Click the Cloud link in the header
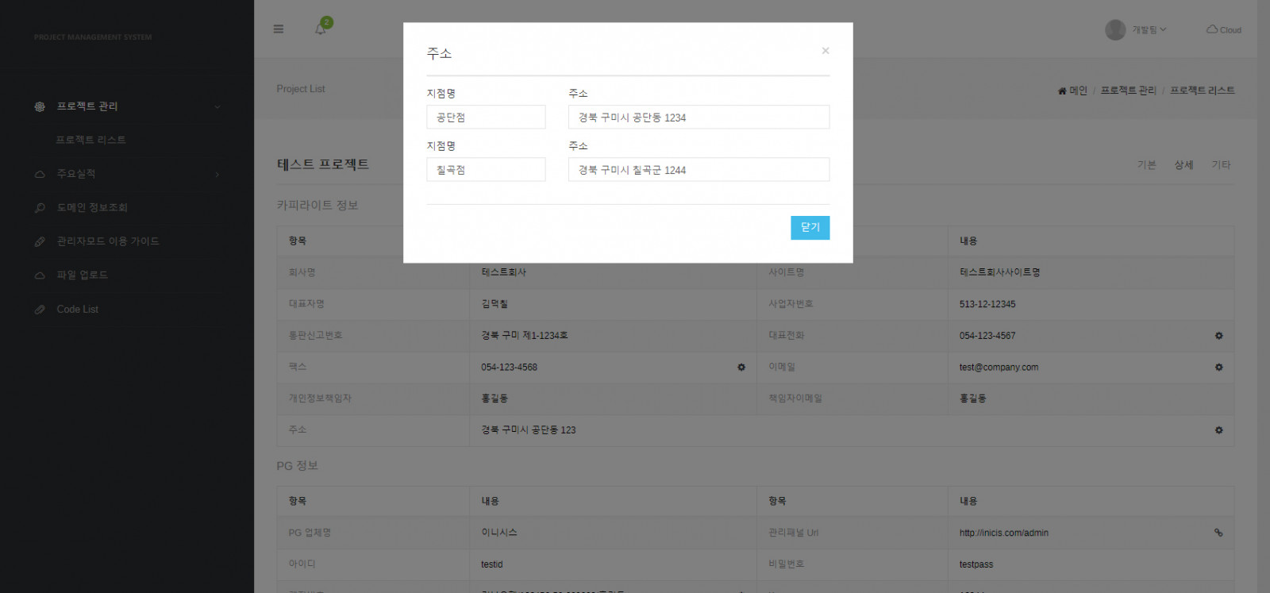Screen dimensions: 1270x593 [x=1224, y=30]
